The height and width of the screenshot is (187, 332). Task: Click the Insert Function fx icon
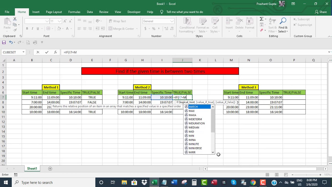coord(56,52)
